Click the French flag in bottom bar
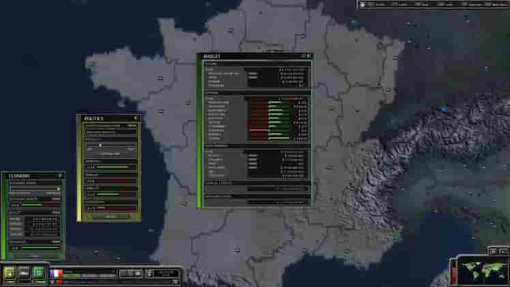Viewport: 510px width, 287px height. coord(57,273)
